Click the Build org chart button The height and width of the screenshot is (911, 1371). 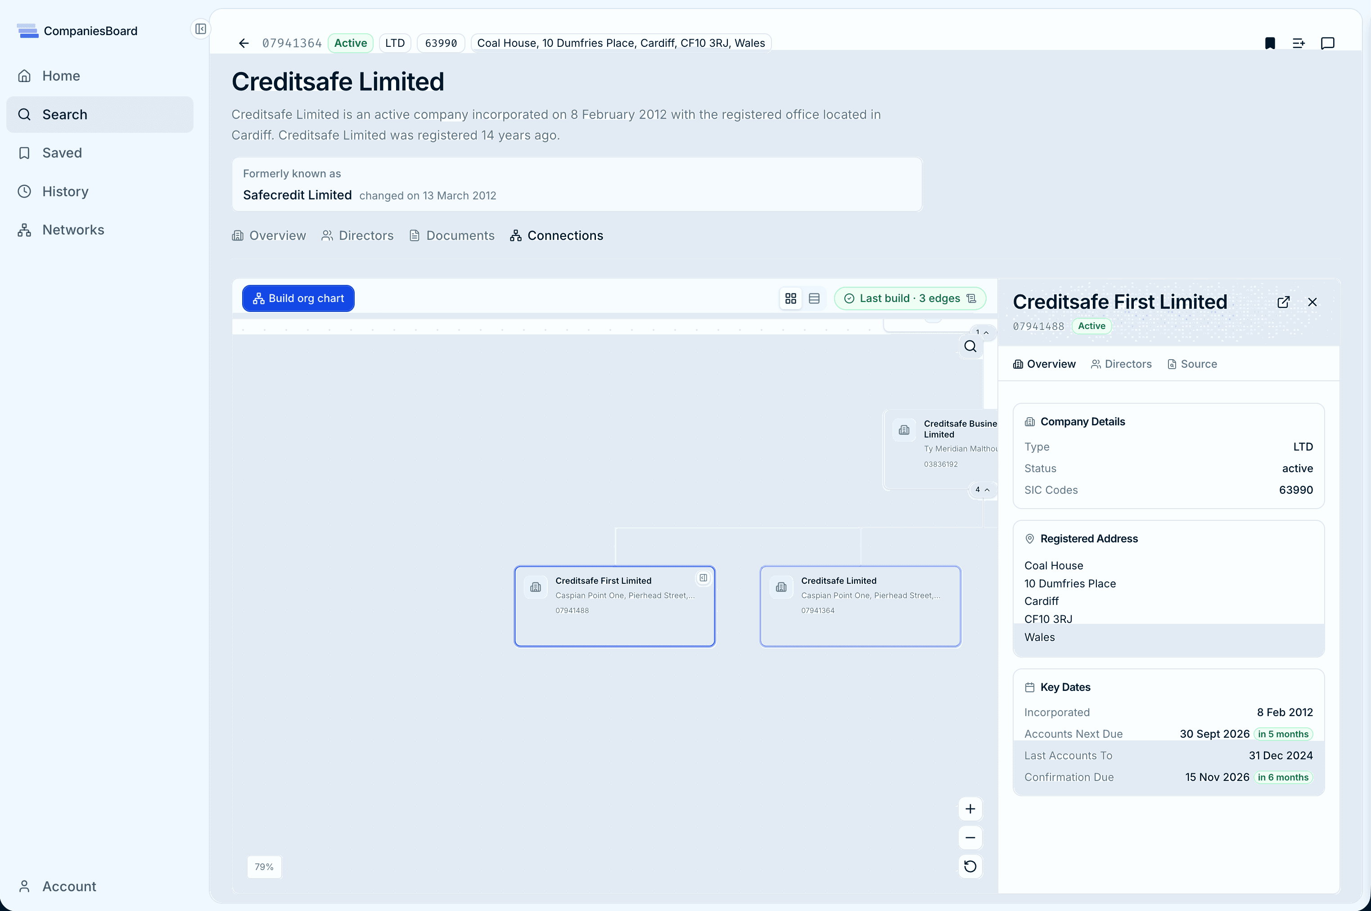click(298, 298)
